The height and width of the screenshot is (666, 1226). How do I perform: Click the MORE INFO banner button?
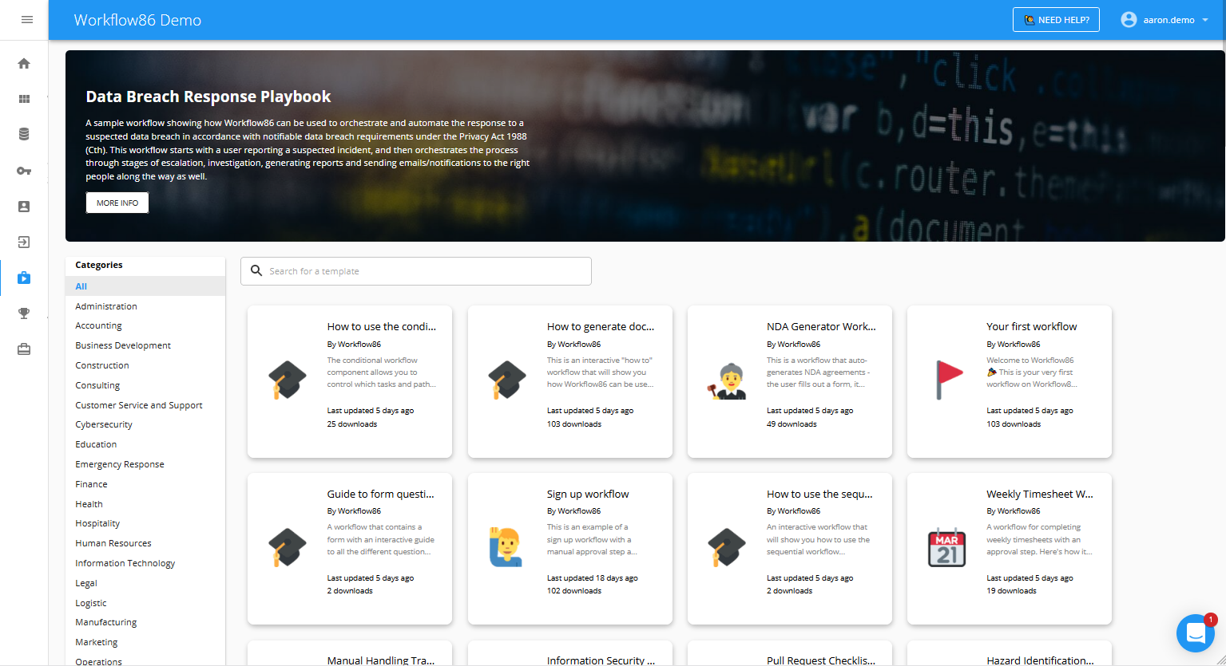117,203
